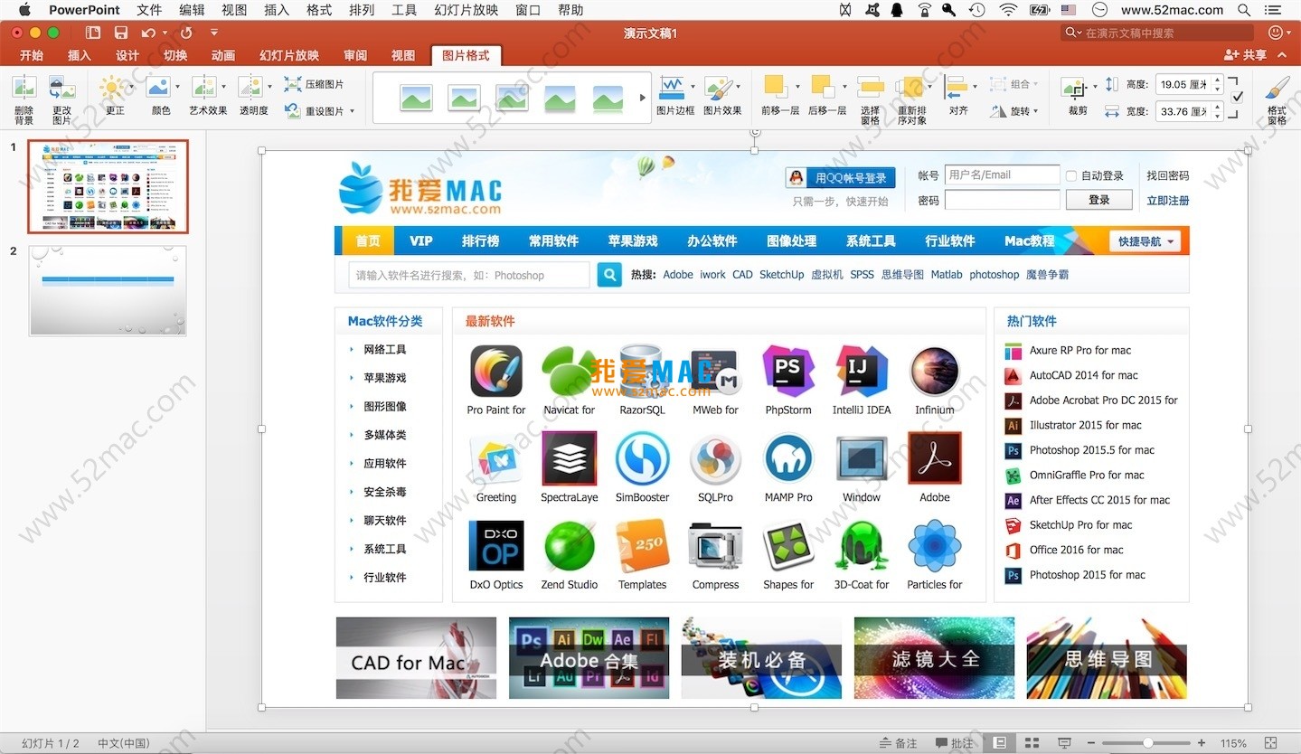Viewport: 1301px width, 754px height.
Task: Select slide 2 thumbnail
Action: 108,290
